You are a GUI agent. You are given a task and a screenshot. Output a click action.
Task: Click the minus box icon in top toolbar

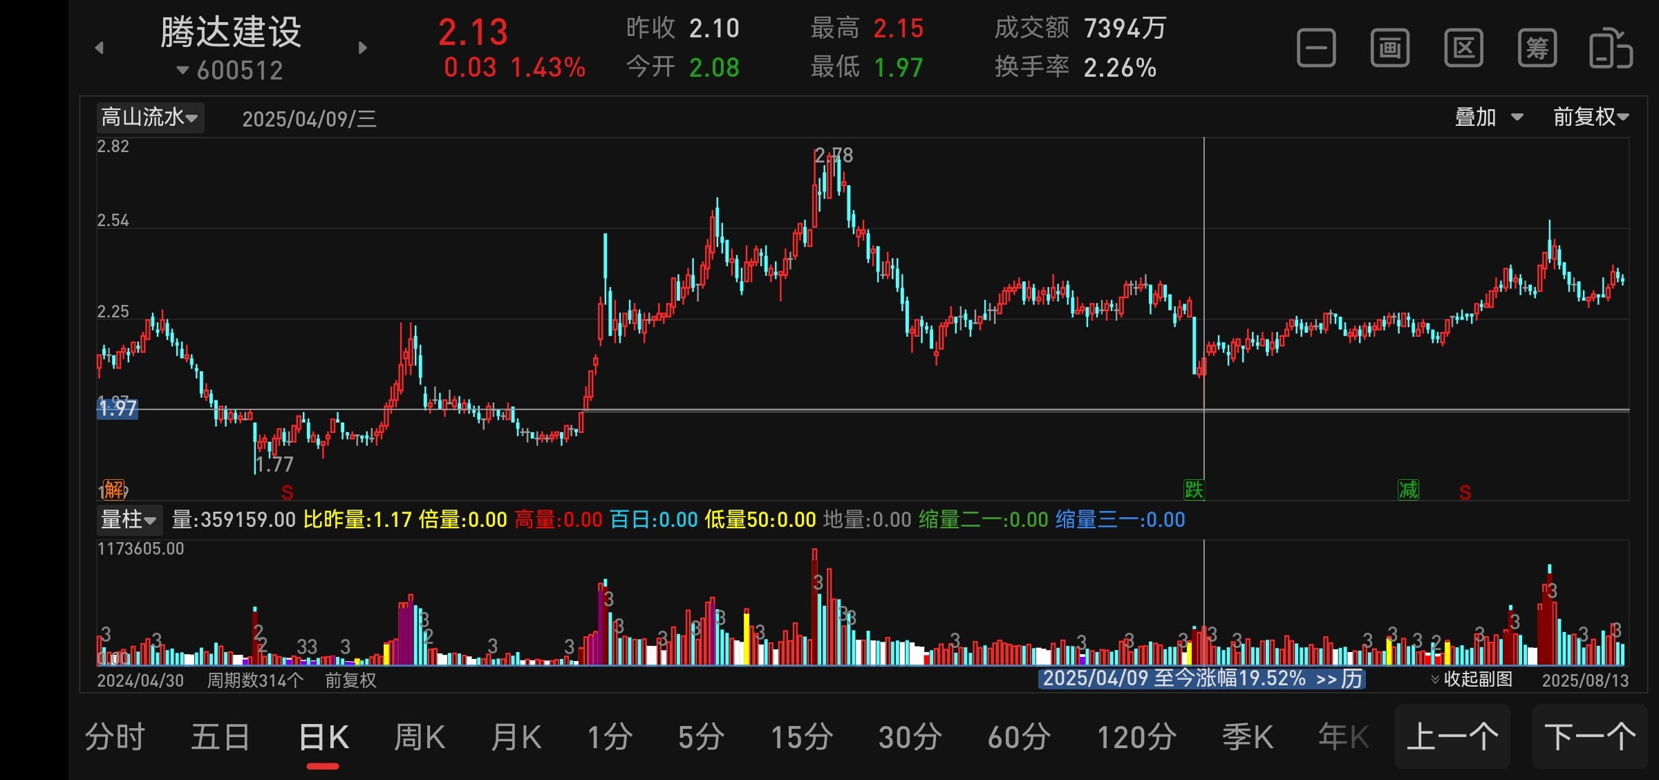click(1316, 48)
